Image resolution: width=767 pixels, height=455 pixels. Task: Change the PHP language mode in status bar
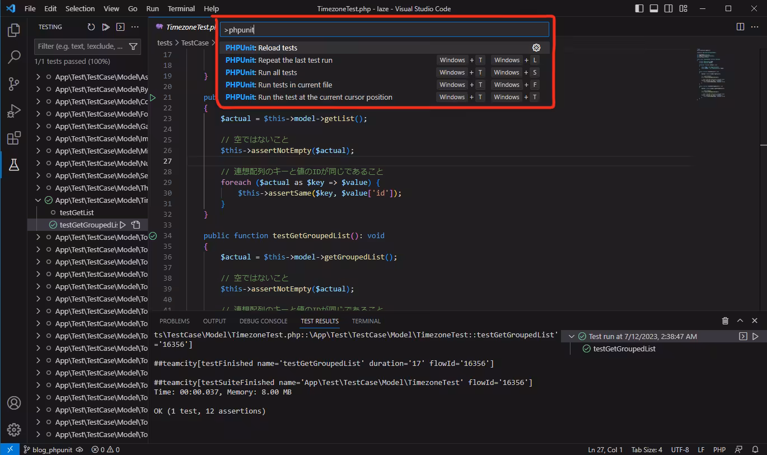click(x=719, y=449)
